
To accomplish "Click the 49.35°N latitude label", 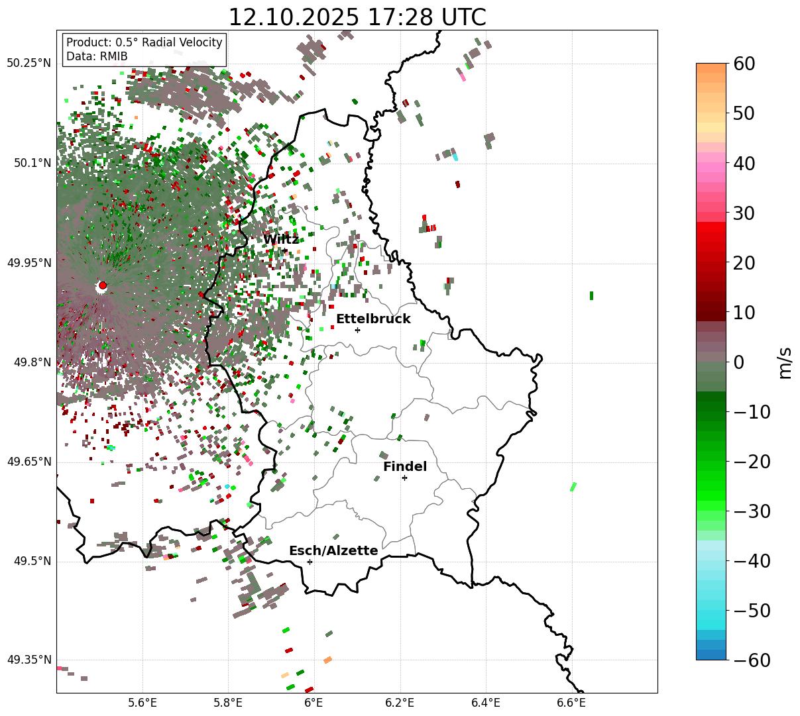I will click(x=29, y=660).
